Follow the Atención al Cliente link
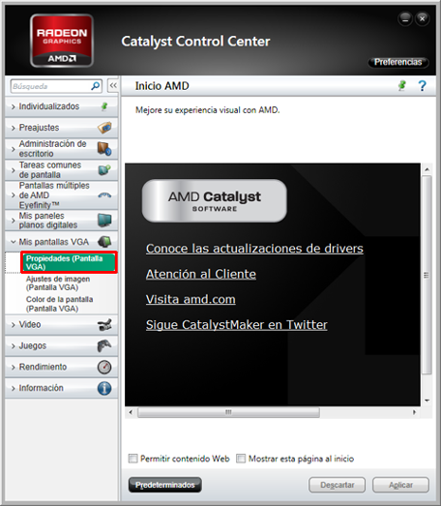This screenshot has width=441, height=506. 201,274
